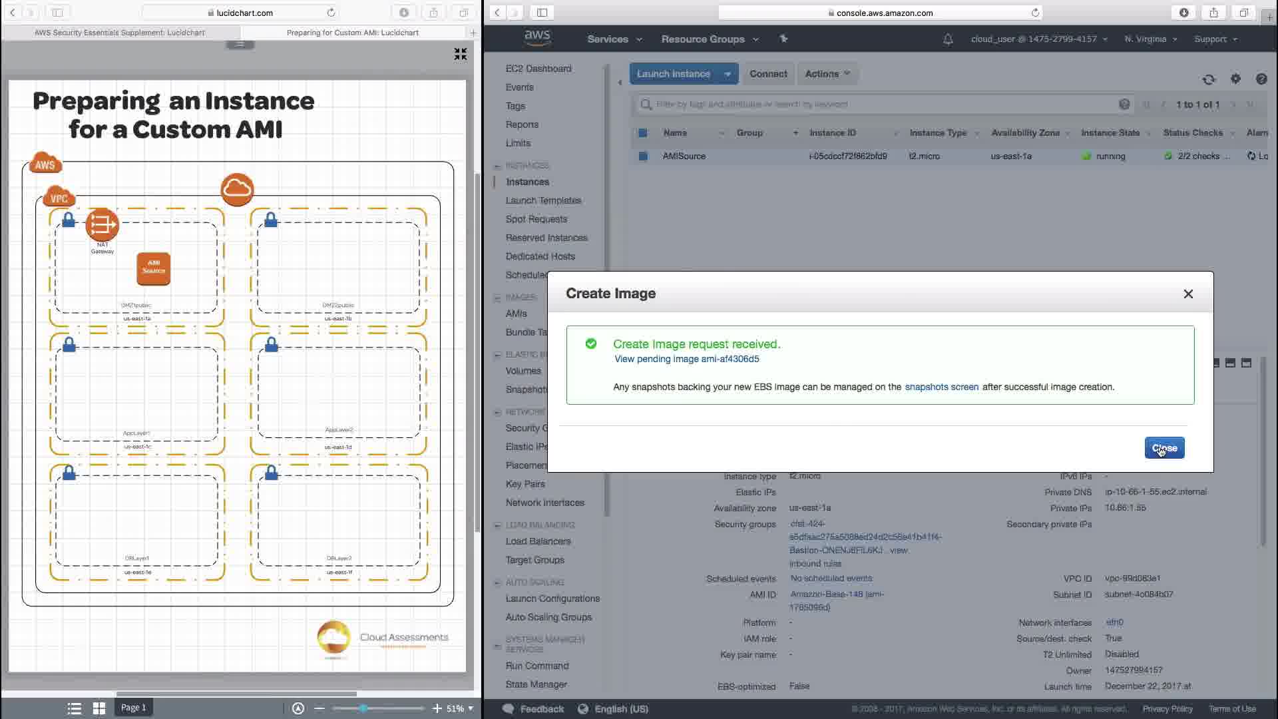Expand the Launch Instance dropdown arrow
The image size is (1278, 719).
[x=728, y=74]
